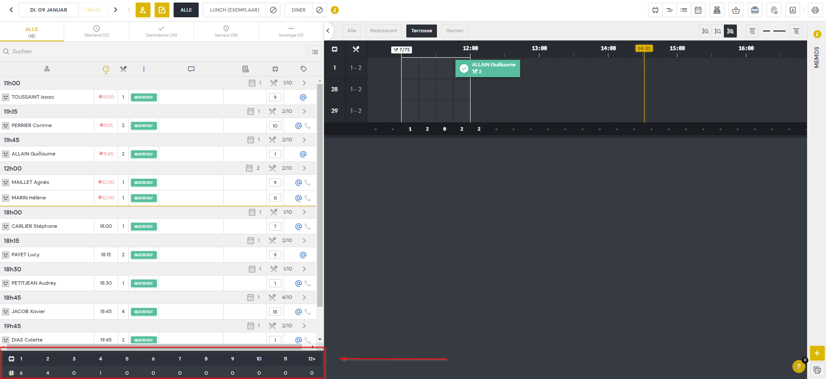Expand the 11h45 time slot
The image size is (826, 379).
pyautogui.click(x=304, y=140)
